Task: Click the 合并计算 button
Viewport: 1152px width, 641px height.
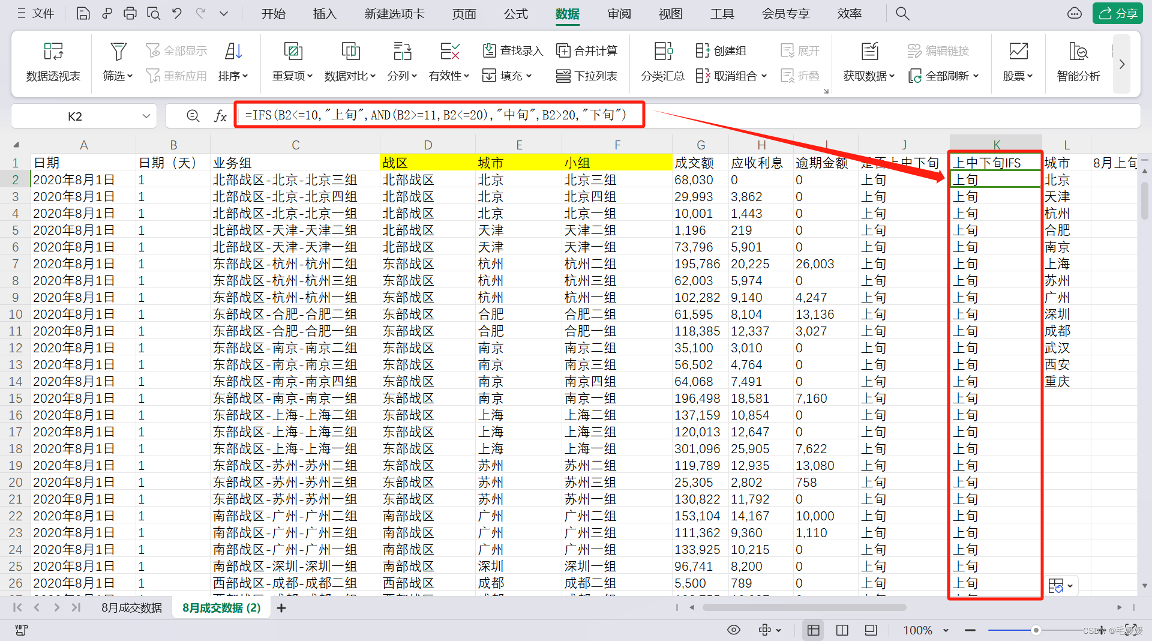Action: 586,51
